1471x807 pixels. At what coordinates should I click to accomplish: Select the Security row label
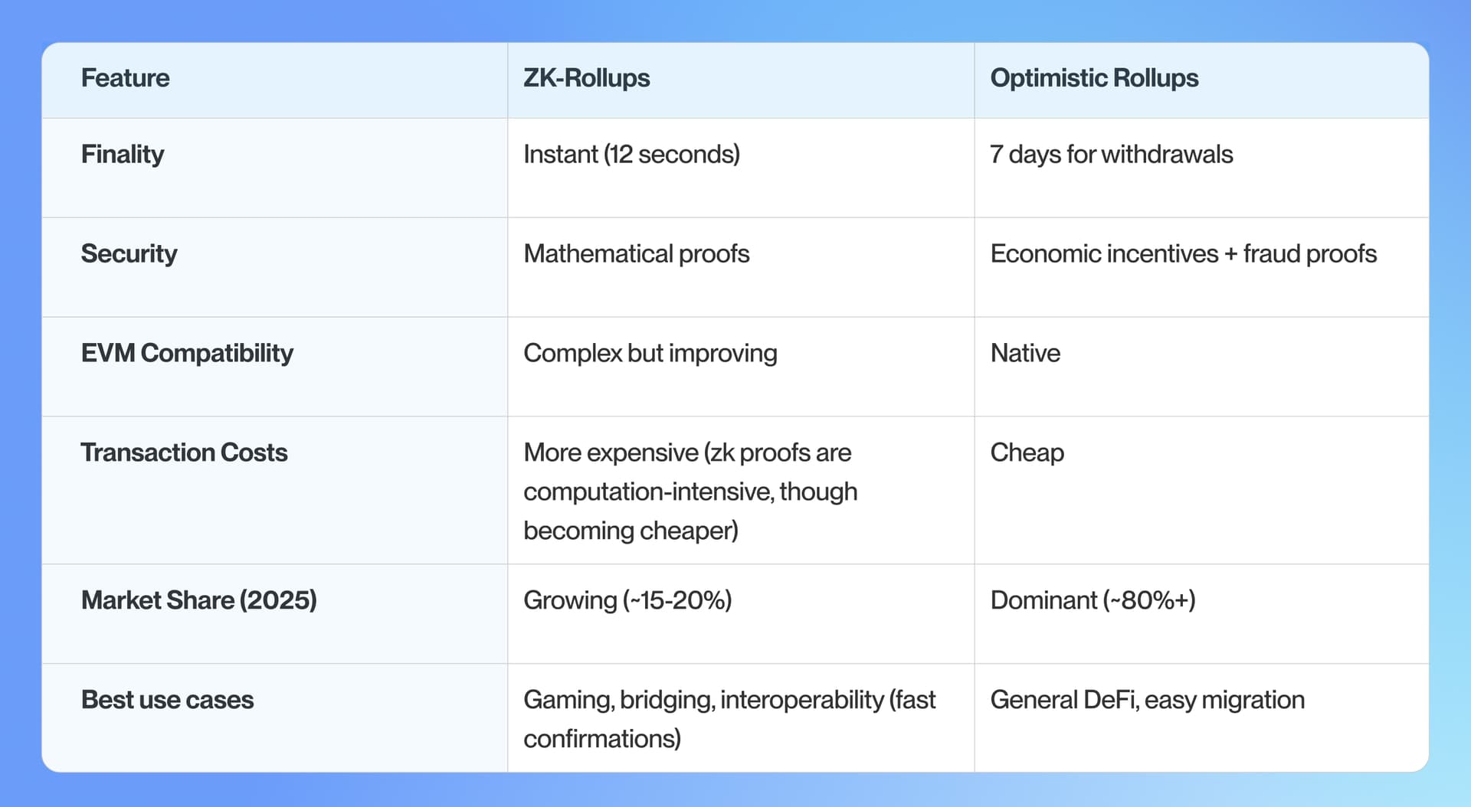129,254
